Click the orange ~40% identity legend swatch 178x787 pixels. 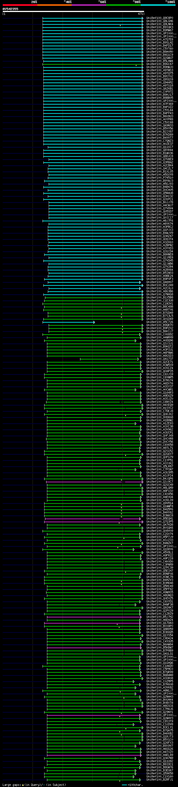click(55, 5)
